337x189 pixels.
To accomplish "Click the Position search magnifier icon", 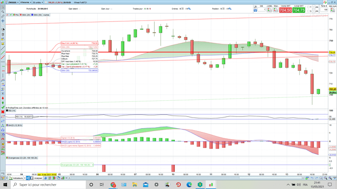I will pyautogui.click(x=230, y=9).
